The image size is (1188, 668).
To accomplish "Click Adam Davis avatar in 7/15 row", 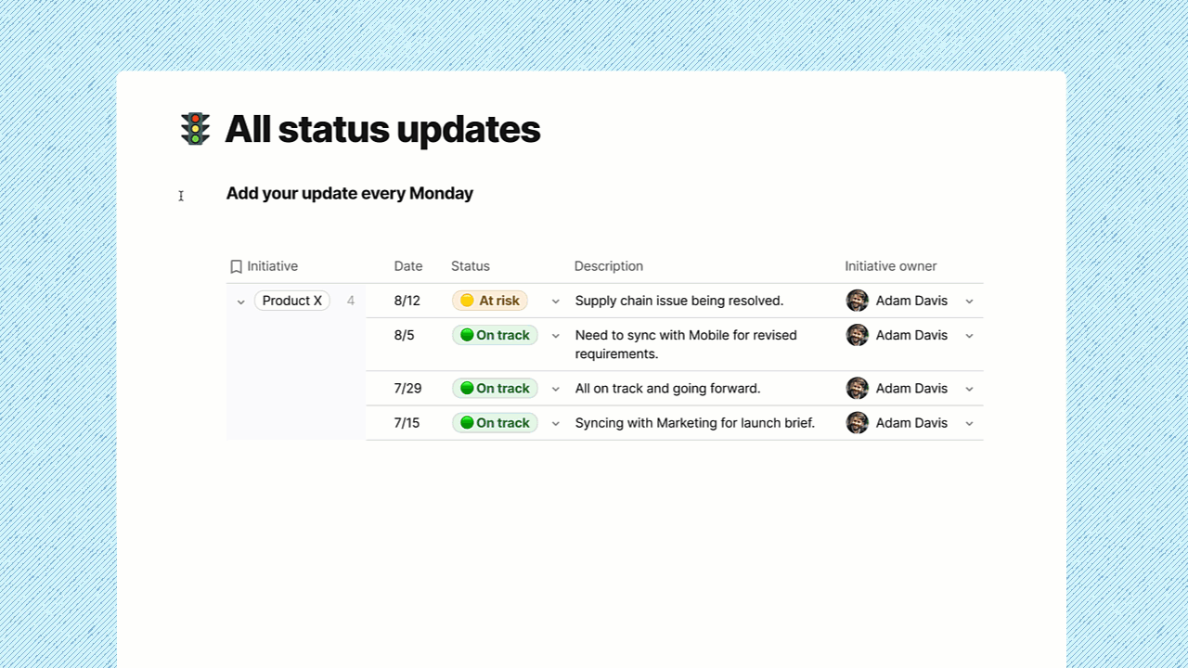I will 857,423.
